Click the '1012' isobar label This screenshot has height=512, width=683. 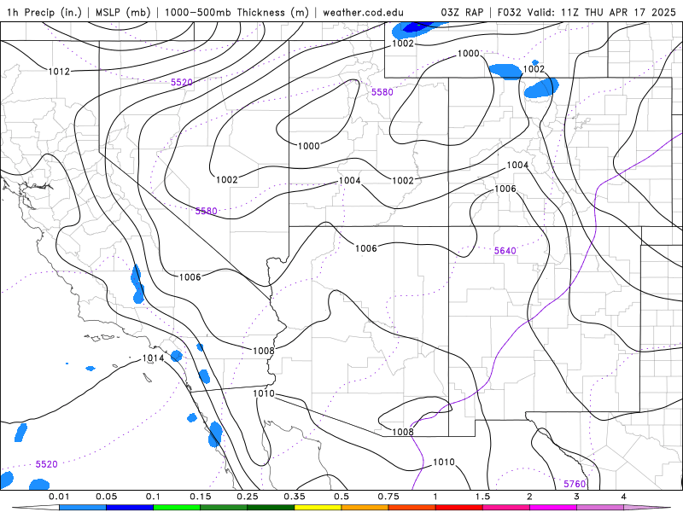[59, 72]
